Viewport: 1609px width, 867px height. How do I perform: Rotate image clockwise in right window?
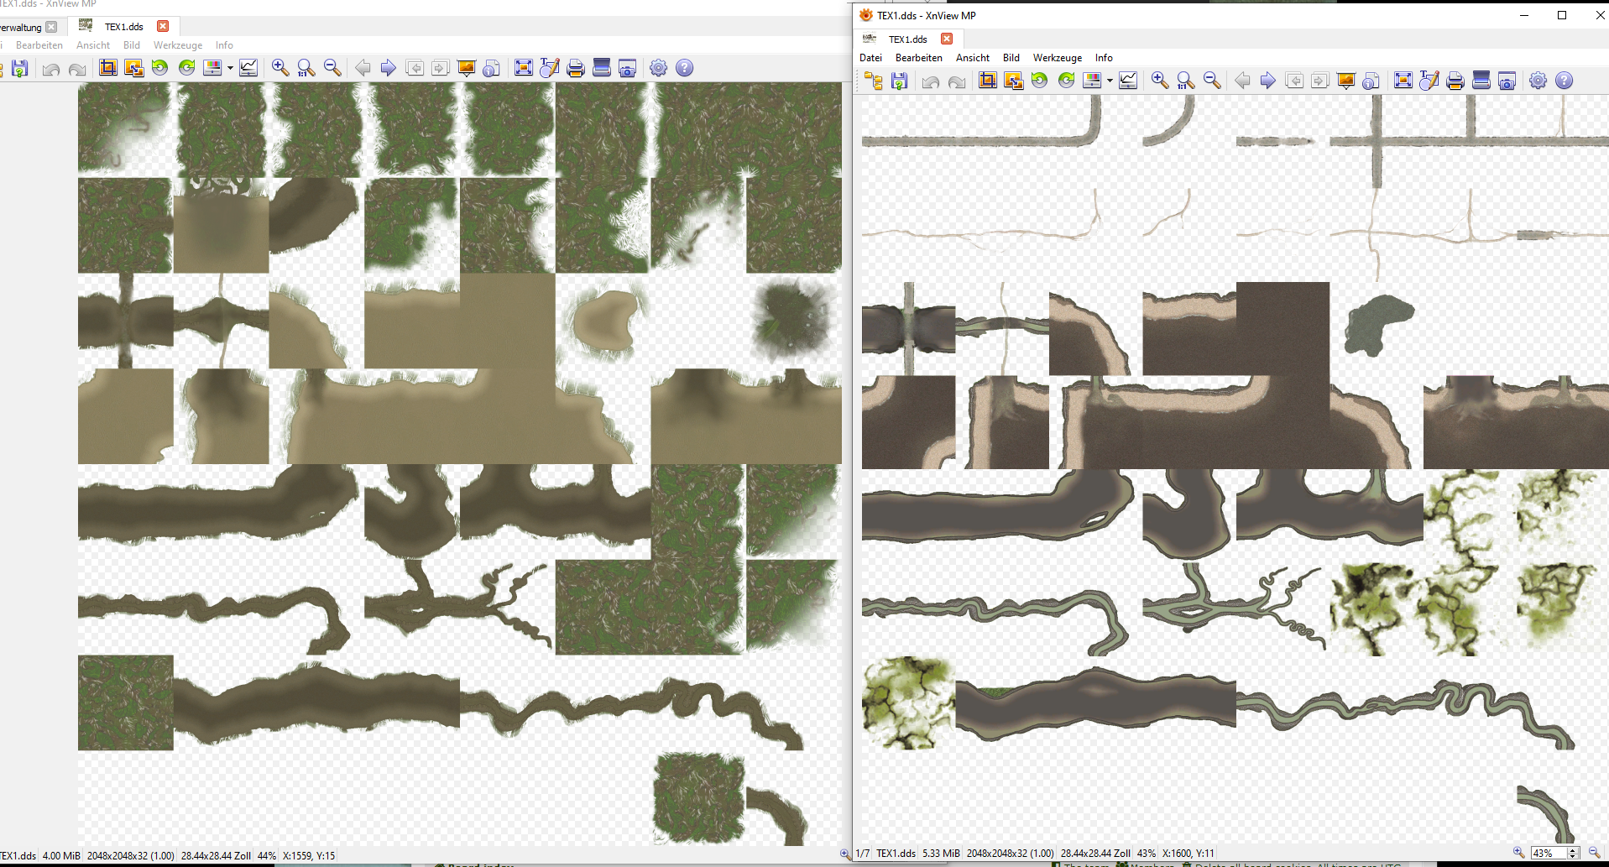[x=1066, y=81]
